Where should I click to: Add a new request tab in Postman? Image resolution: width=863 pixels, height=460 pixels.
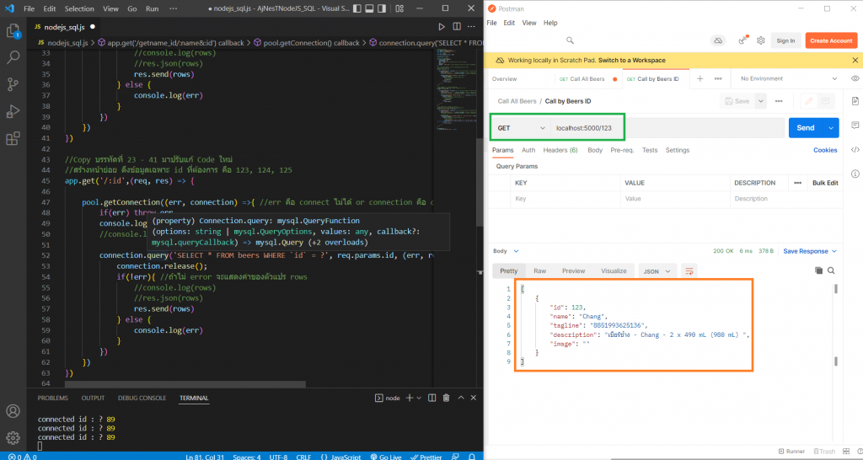pyautogui.click(x=700, y=78)
